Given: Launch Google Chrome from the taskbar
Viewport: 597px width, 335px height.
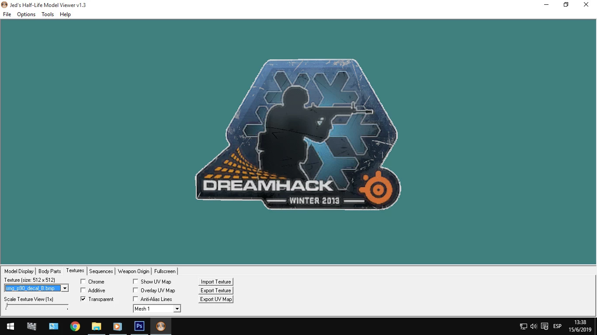Looking at the screenshot, I should (75, 326).
